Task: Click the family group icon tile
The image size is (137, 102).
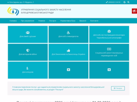Action: (28, 33)
